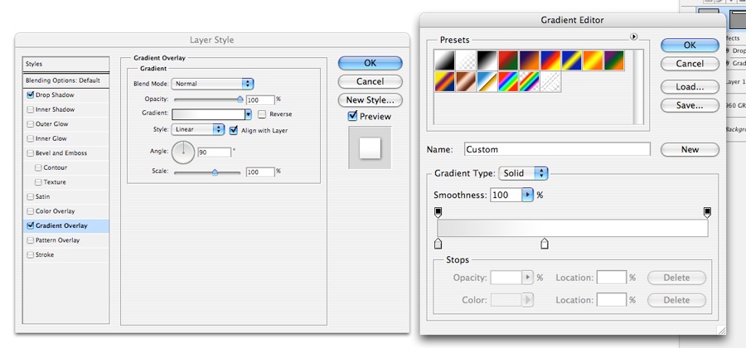Toggle the Gradient Overlay checkbox
Image resolution: width=746 pixels, height=348 pixels.
pos(31,226)
